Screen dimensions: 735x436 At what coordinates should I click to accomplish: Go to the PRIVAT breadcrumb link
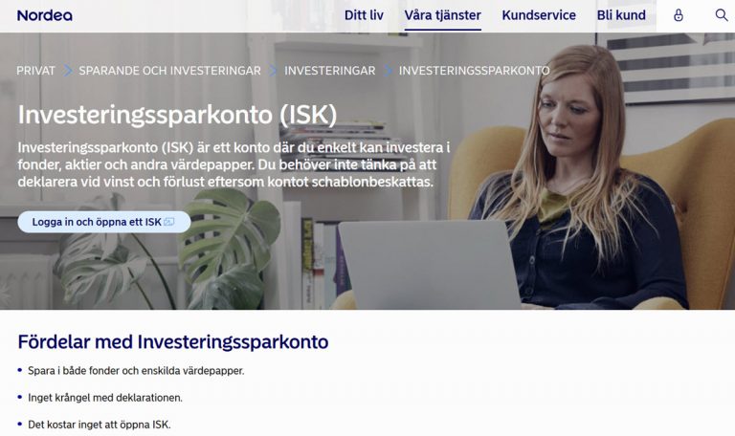(35, 71)
